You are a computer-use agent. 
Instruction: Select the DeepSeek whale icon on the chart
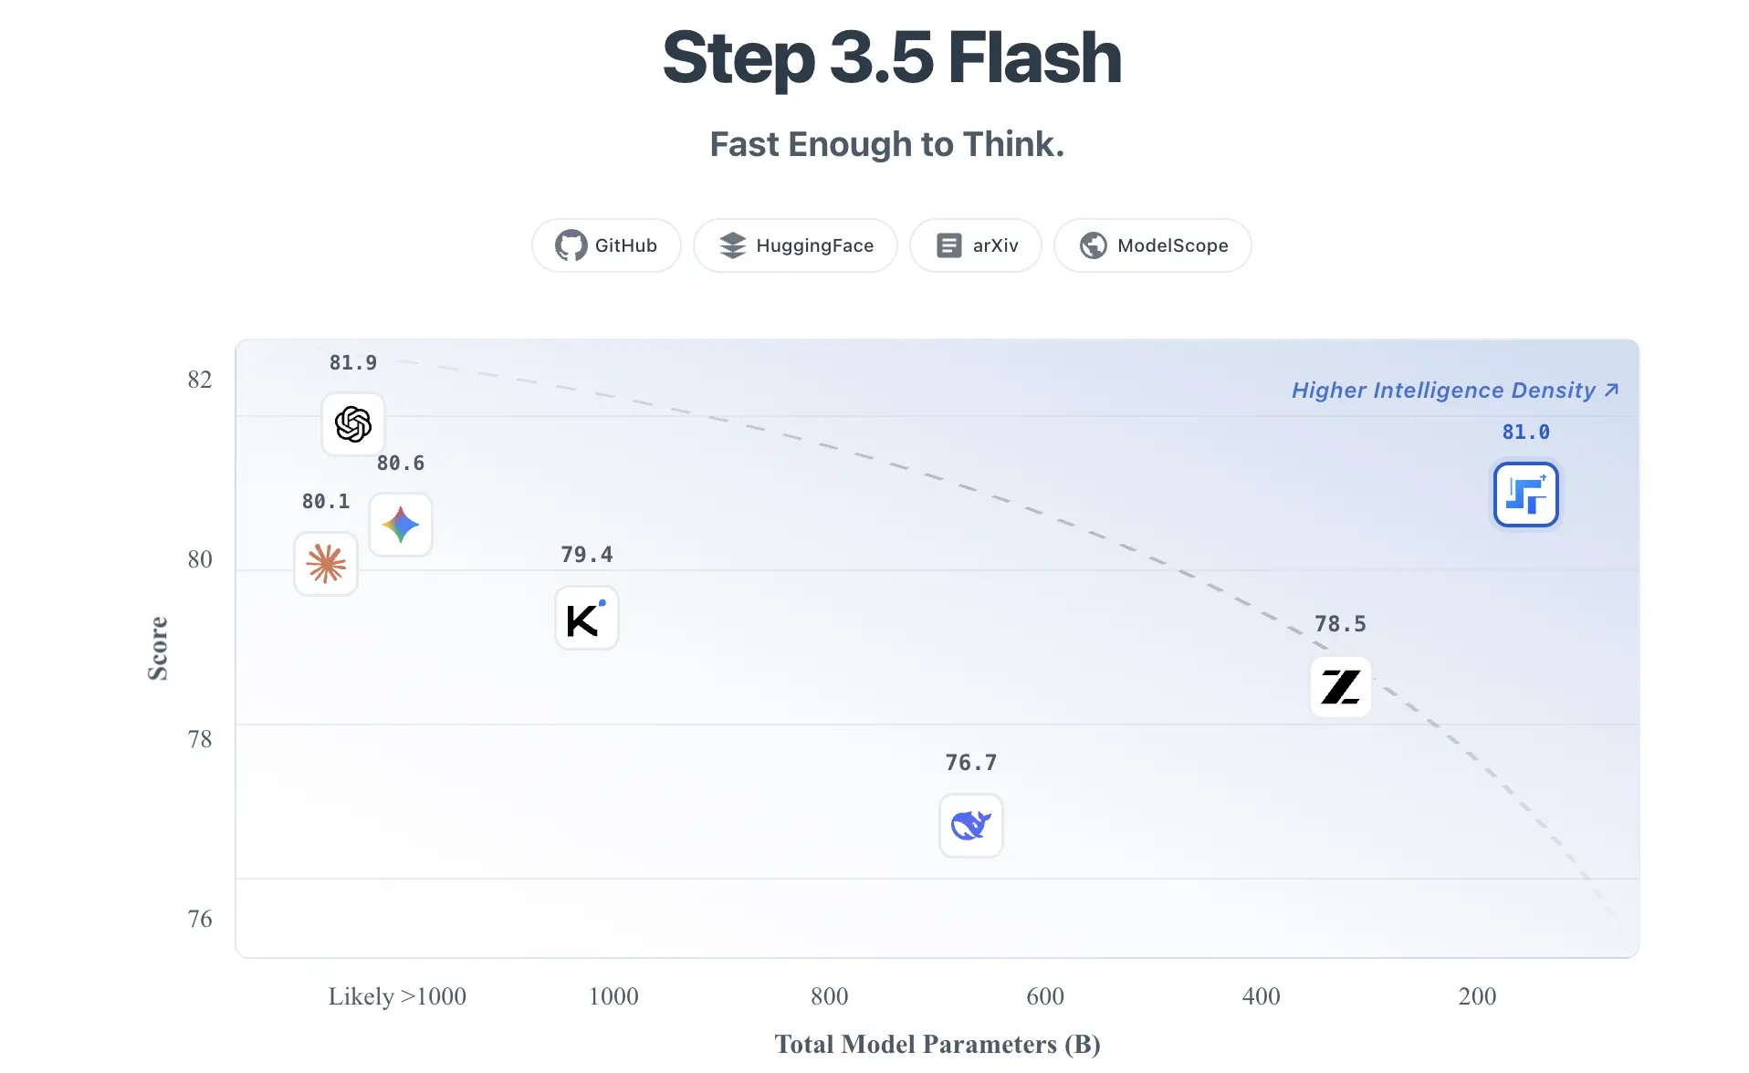[x=970, y=826]
